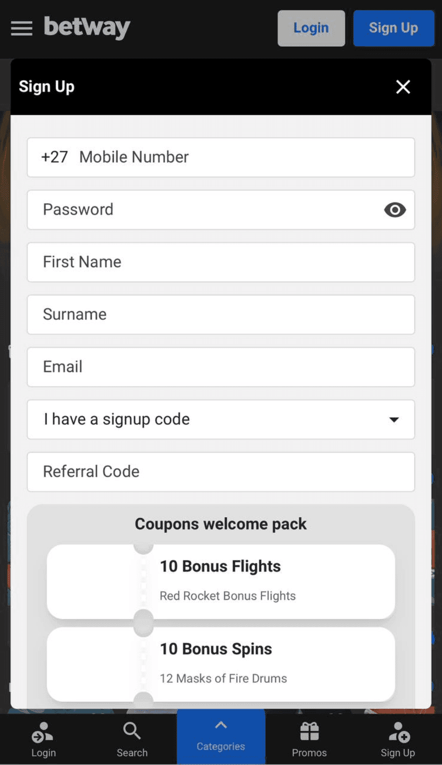Screen dimensions: 442x765
Task: Click into the Password field
Action: coord(201,210)
